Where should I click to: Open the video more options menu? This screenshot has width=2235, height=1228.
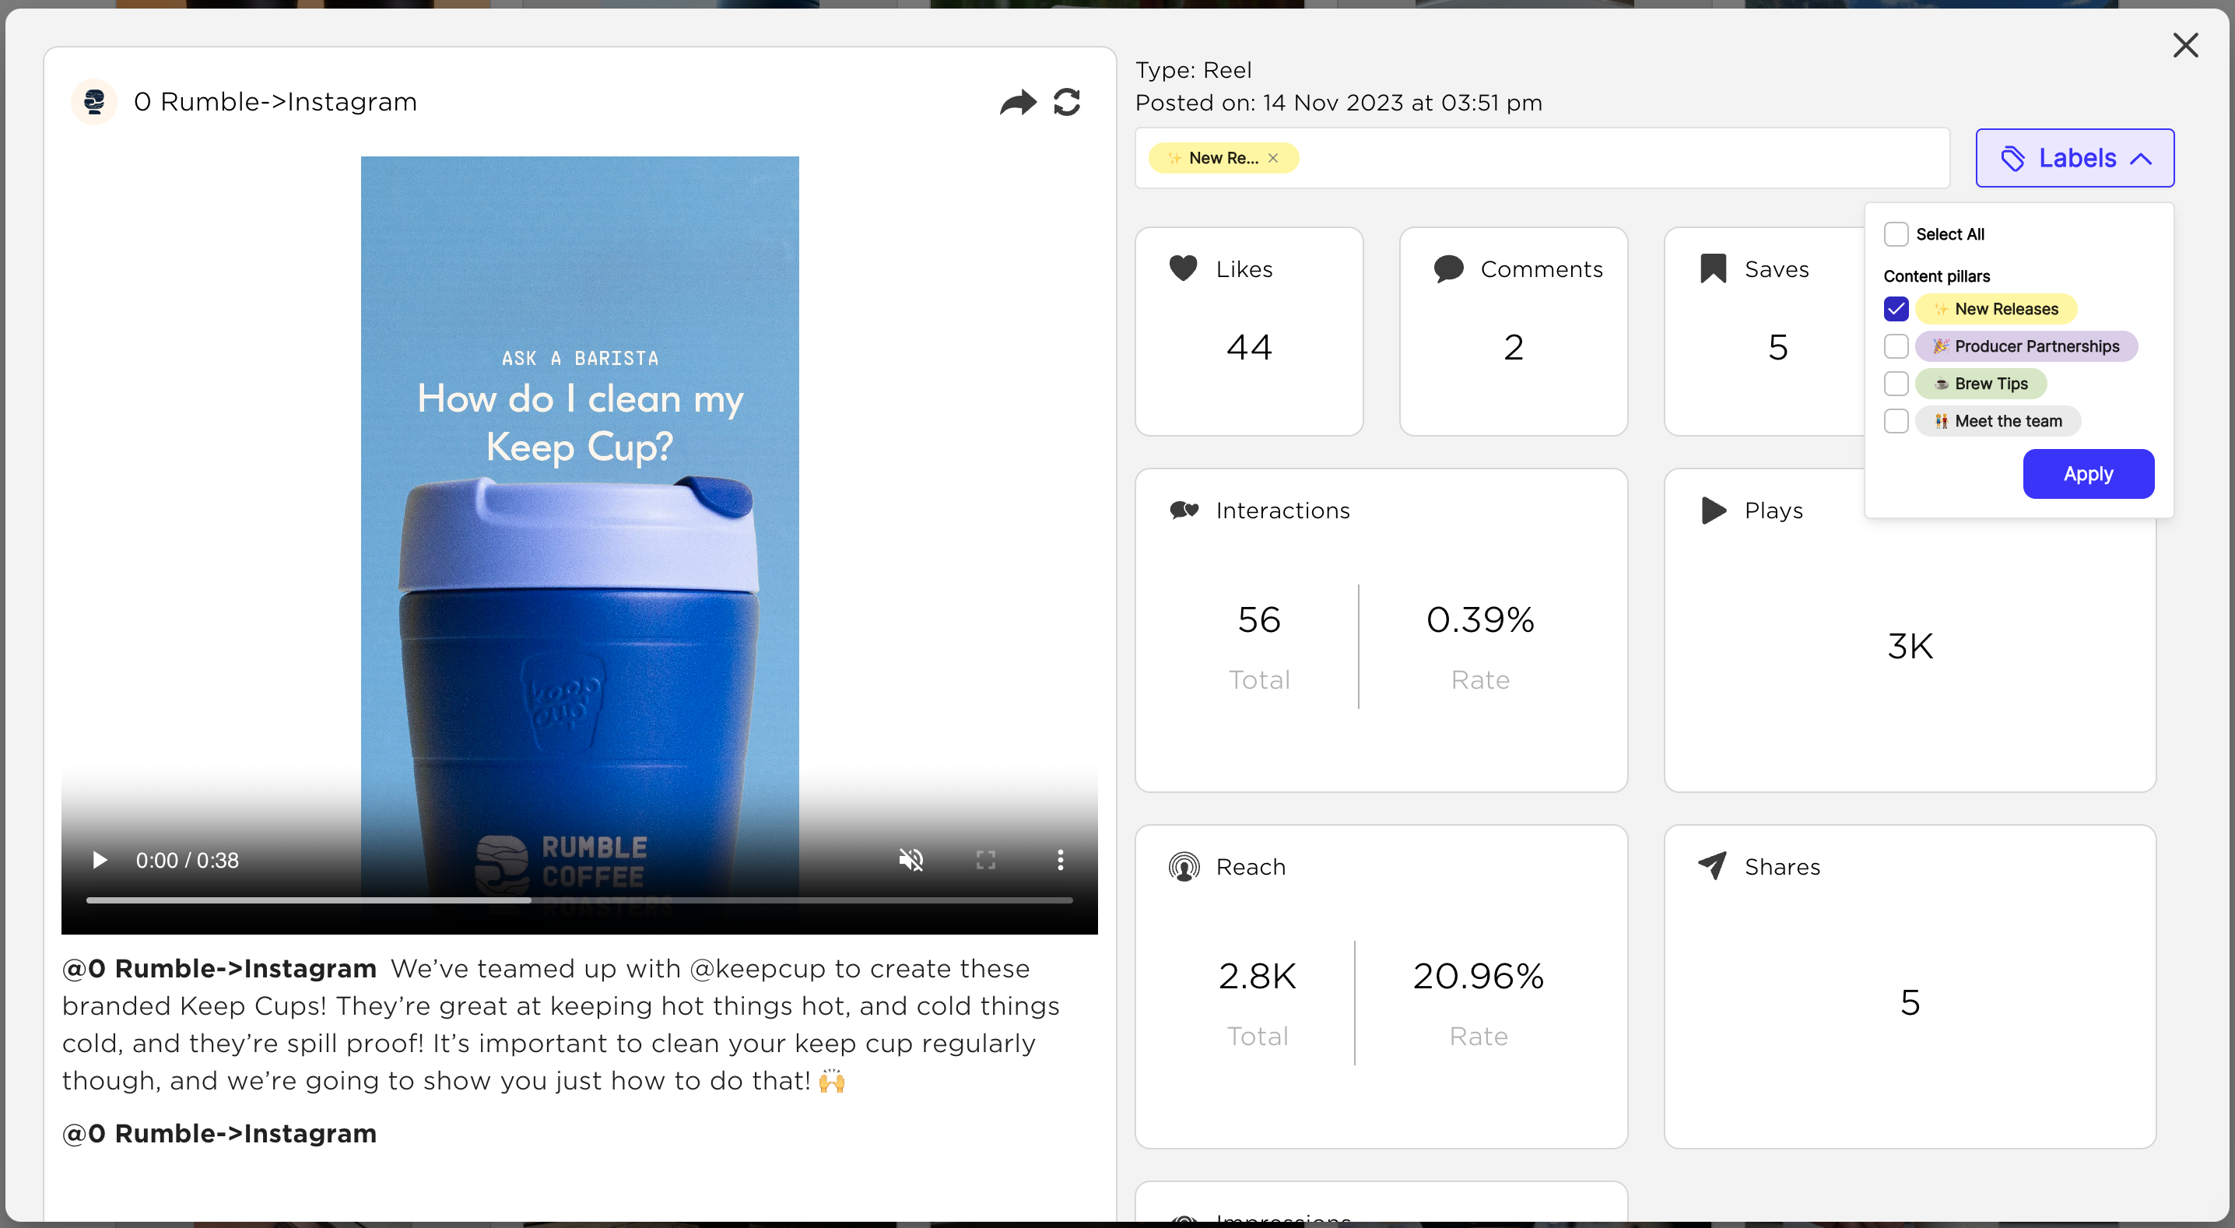click(x=1060, y=860)
